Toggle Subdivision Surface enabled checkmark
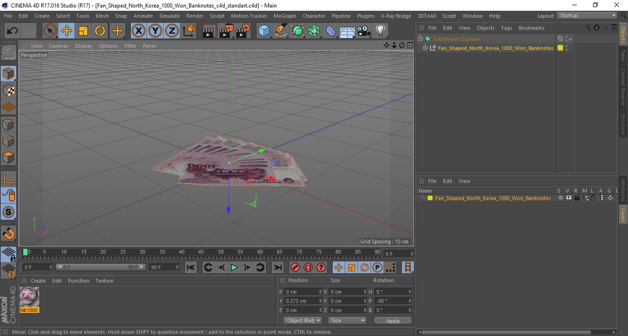 (571, 39)
